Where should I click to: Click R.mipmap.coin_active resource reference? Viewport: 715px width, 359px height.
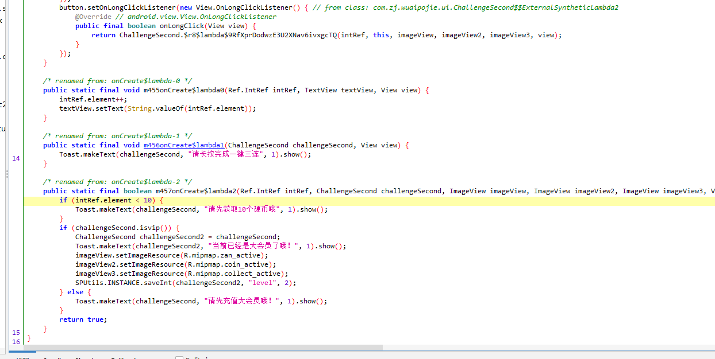pyautogui.click(x=228, y=264)
